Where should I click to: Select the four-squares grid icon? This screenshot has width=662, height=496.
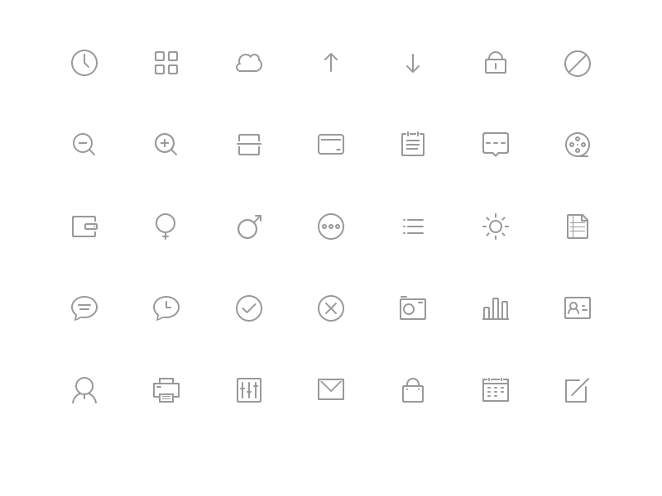(166, 63)
